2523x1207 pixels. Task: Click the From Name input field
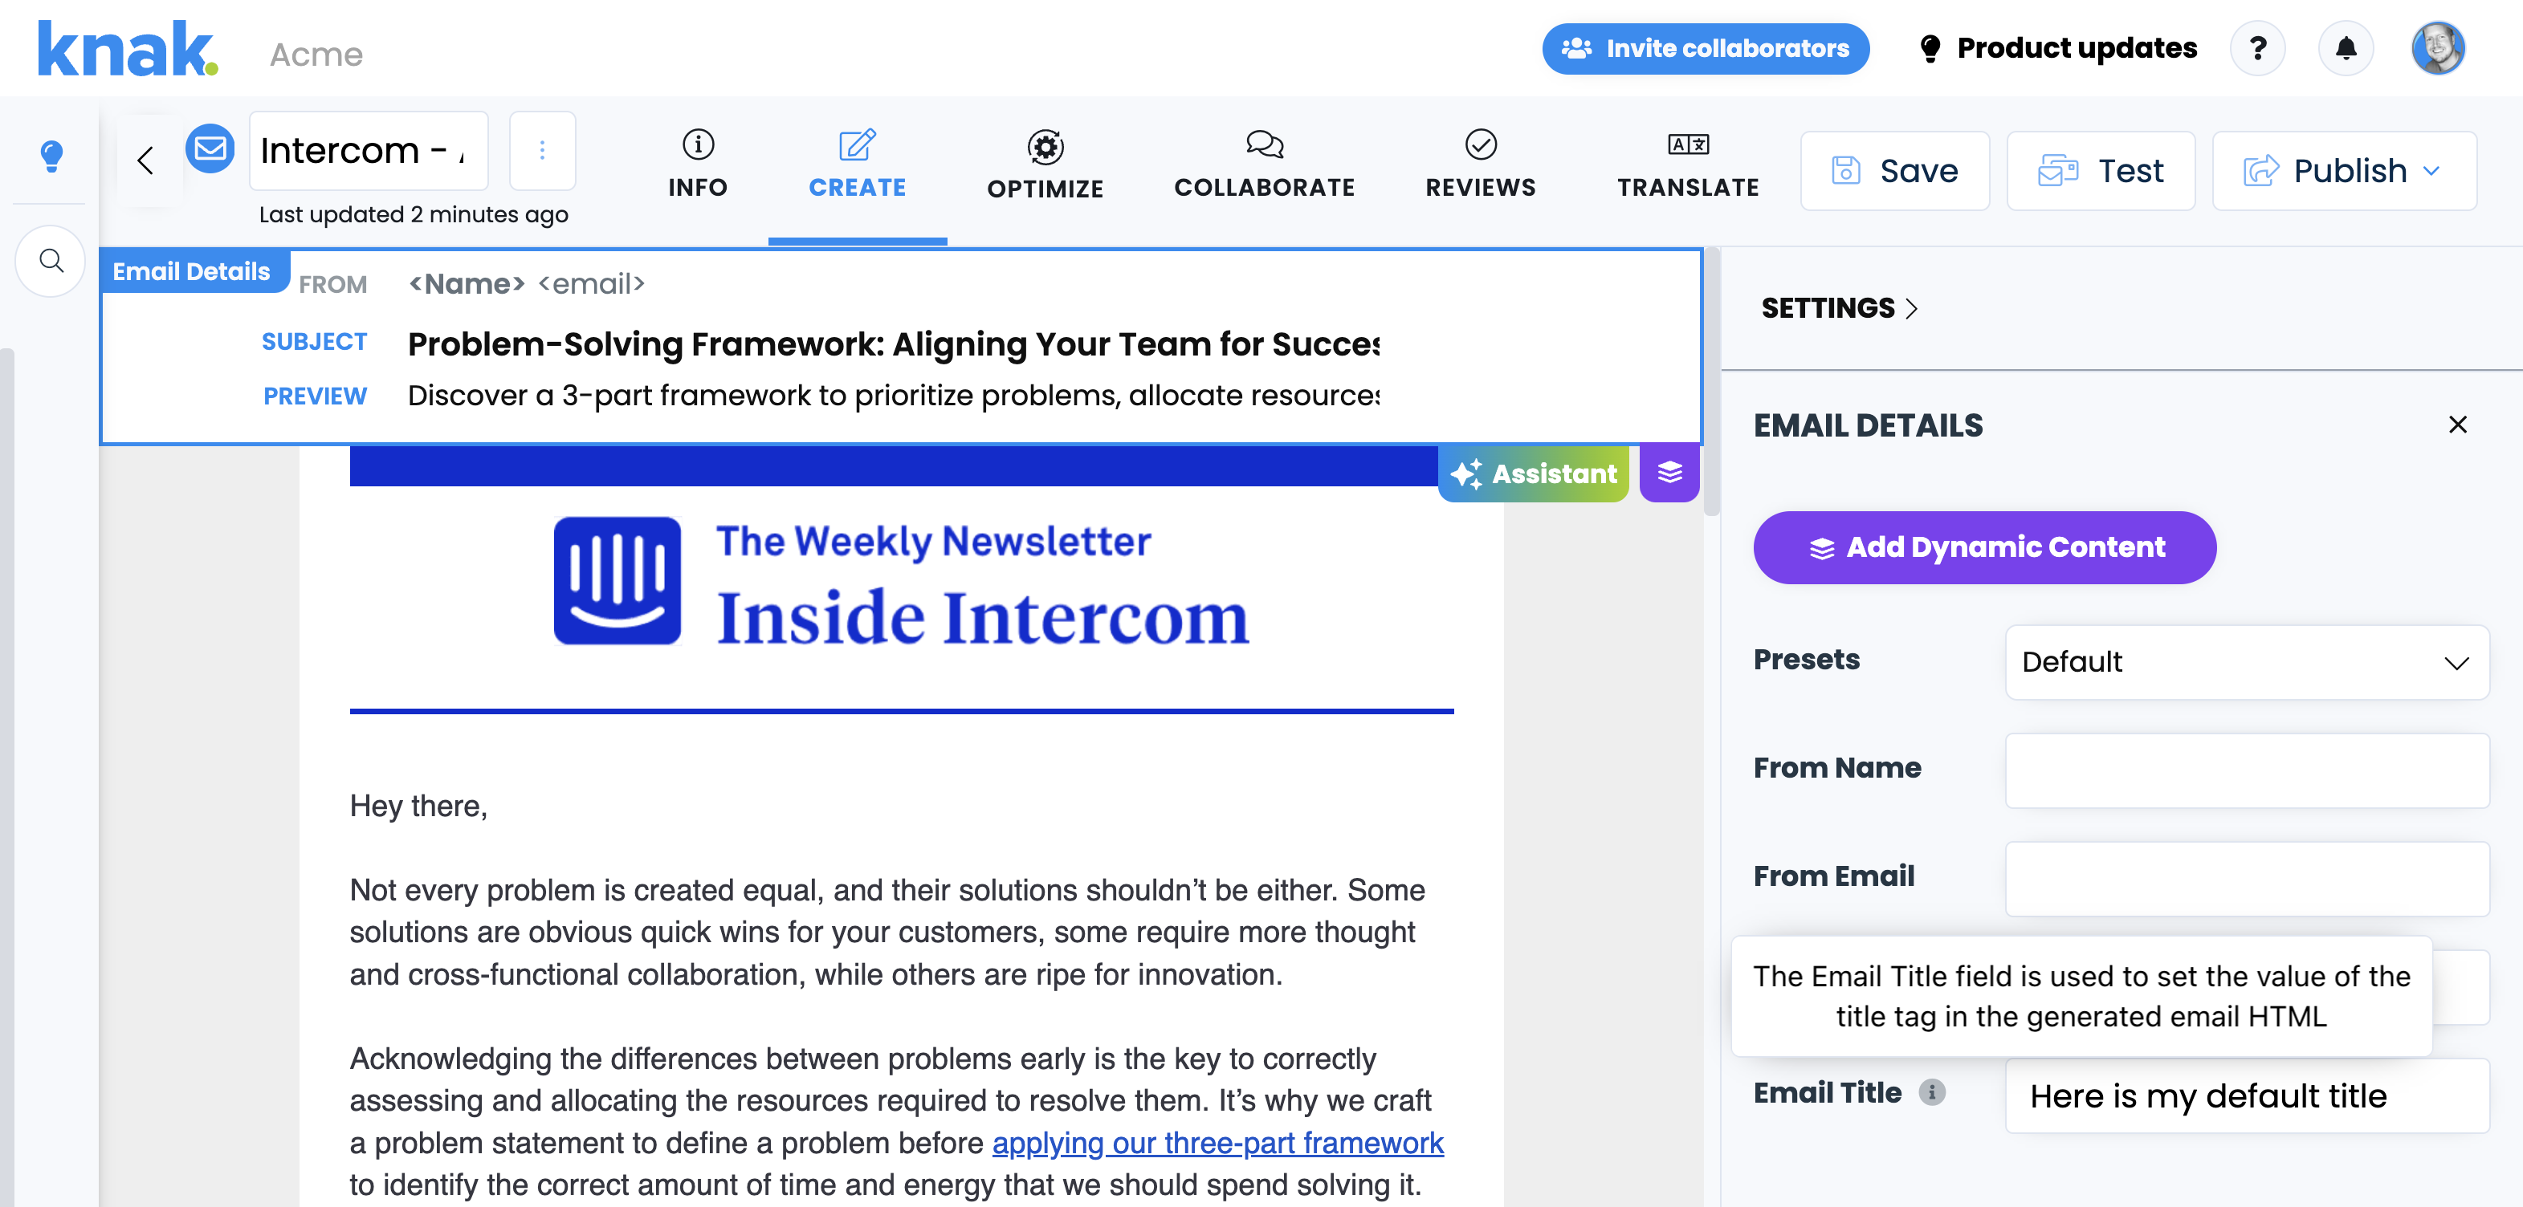[2247, 770]
